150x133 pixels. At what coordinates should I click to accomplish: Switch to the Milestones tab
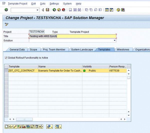point(123,50)
